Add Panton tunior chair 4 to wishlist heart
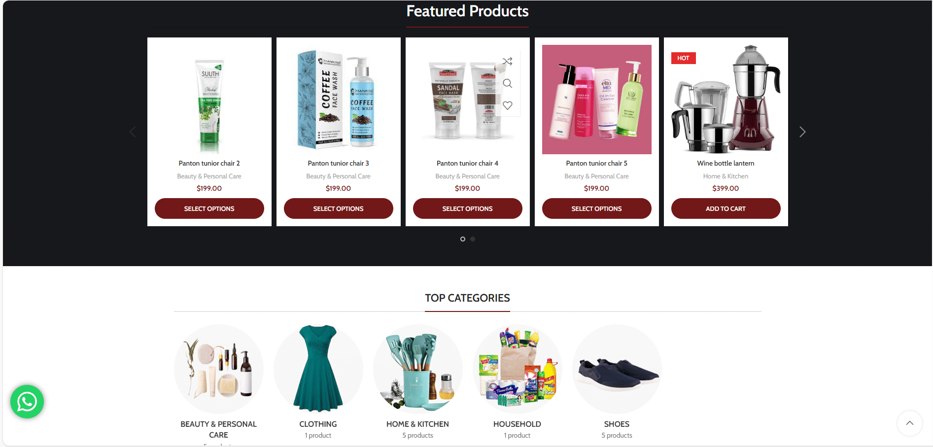Viewport: 933px width, 447px height. [507, 105]
